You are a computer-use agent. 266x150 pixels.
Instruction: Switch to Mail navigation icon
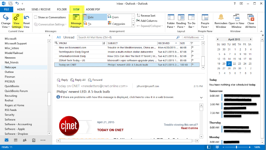pyautogui.click(x=7, y=140)
